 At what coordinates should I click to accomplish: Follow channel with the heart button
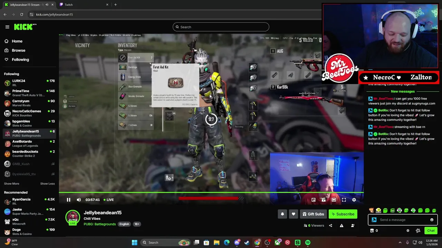pos(294,214)
